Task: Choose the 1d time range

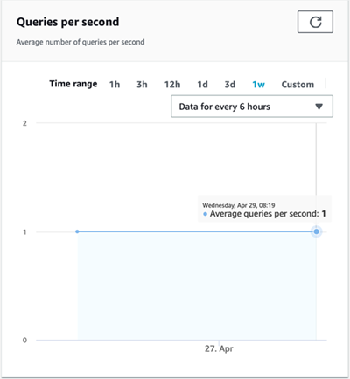Action: (202, 85)
